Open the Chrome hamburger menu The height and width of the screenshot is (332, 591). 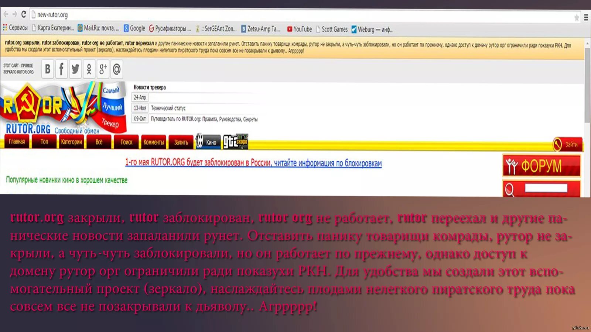pyautogui.click(x=586, y=17)
